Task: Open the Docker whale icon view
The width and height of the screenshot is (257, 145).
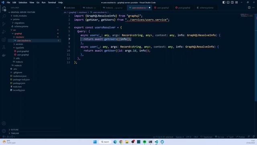Action: tap(4, 55)
